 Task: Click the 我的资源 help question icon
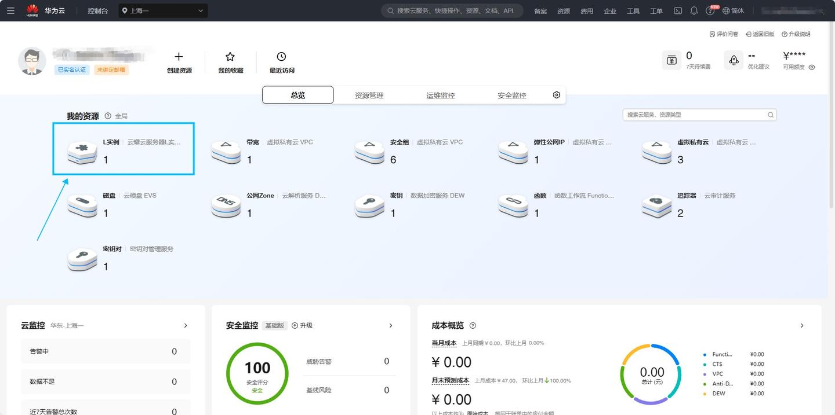(108, 116)
